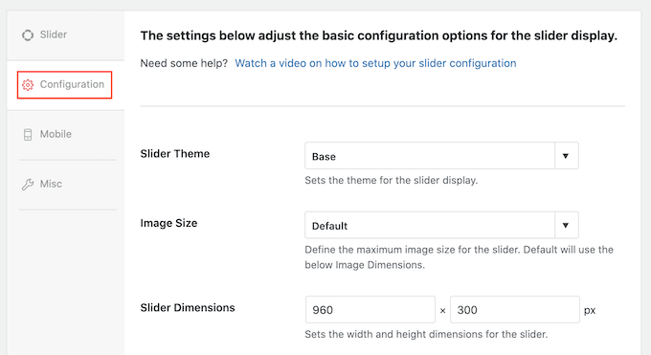Viewport: 651px width, 355px height.
Task: Click the 'Need some help?' text
Action: [x=184, y=63]
